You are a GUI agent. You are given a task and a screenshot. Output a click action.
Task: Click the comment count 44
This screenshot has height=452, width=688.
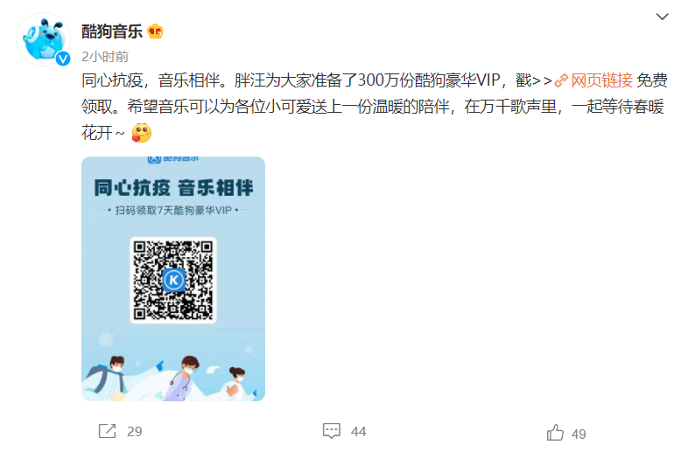coord(359,432)
